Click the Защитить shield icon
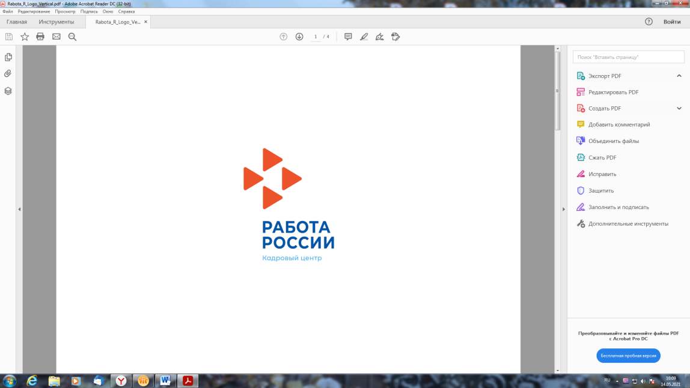Viewport: 690px width, 388px height. pyautogui.click(x=581, y=190)
